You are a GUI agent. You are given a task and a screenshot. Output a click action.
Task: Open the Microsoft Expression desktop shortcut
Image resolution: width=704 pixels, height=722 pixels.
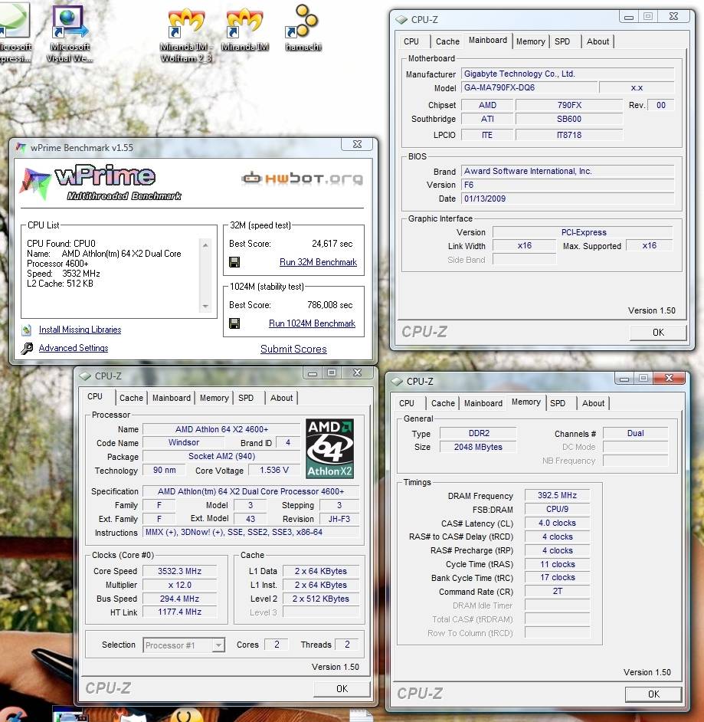pyautogui.click(x=15, y=33)
